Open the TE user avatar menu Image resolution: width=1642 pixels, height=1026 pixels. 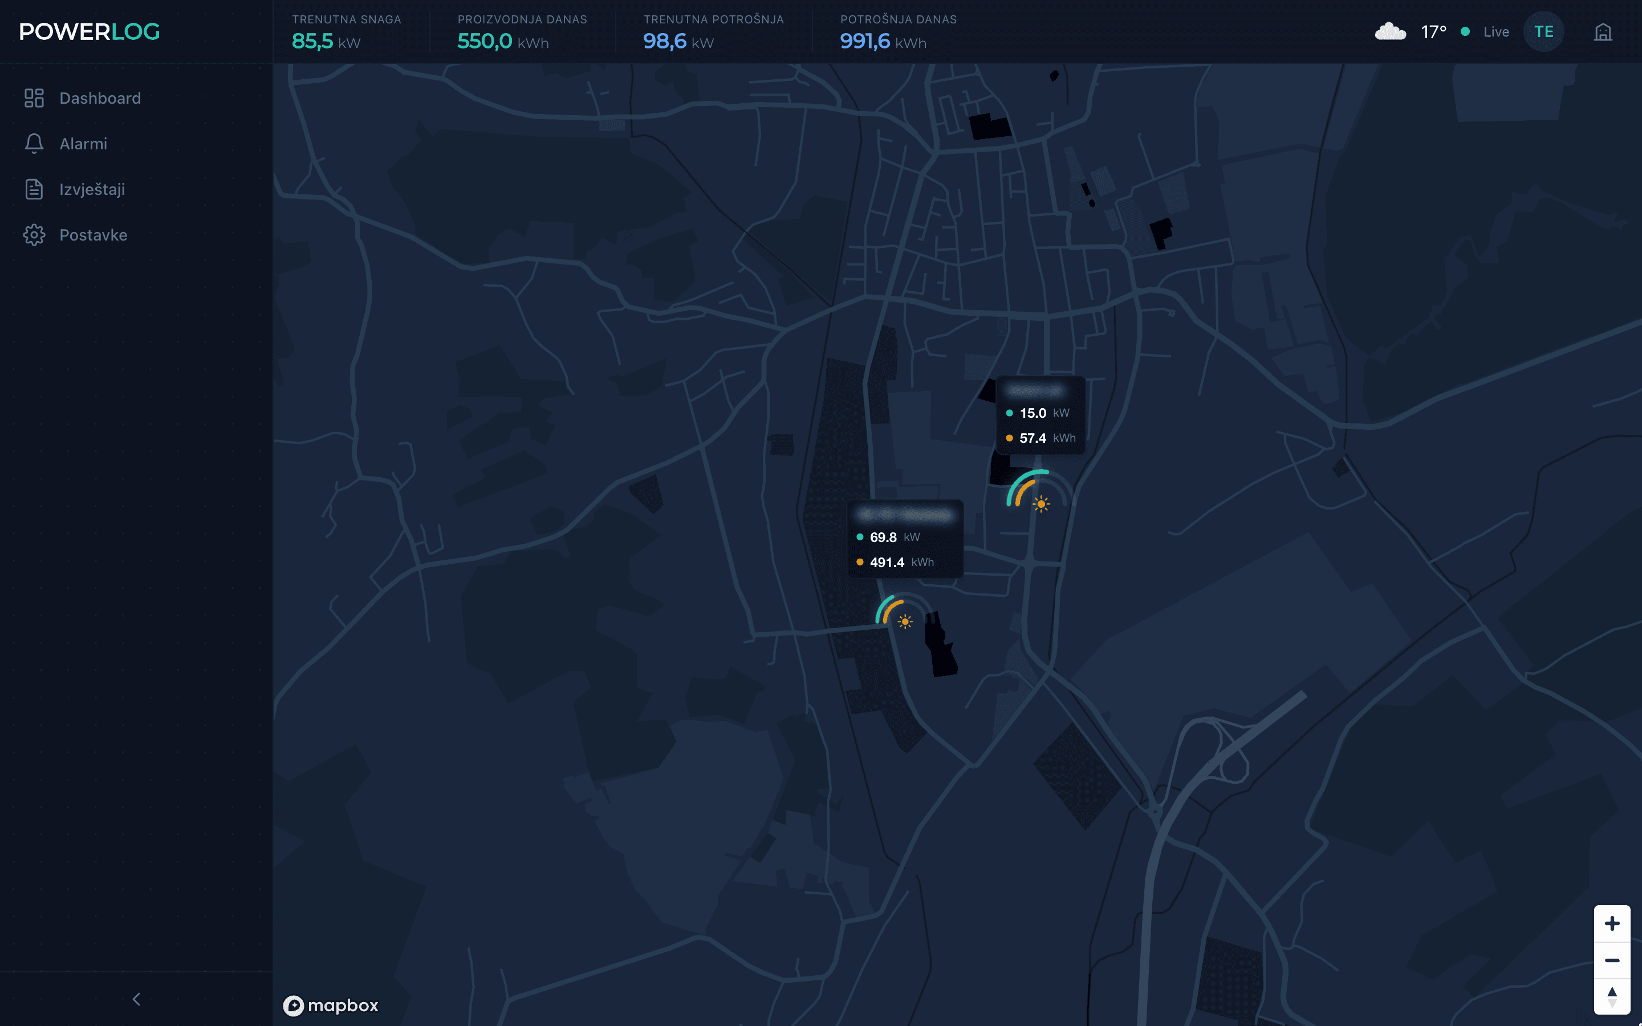[1543, 32]
